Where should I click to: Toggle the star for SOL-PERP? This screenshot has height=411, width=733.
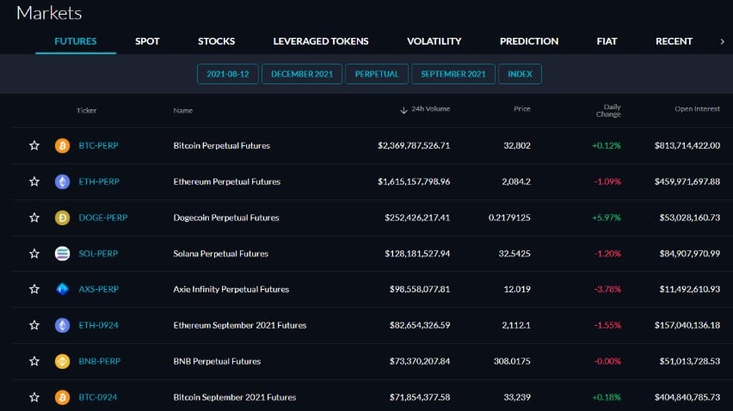click(x=34, y=254)
